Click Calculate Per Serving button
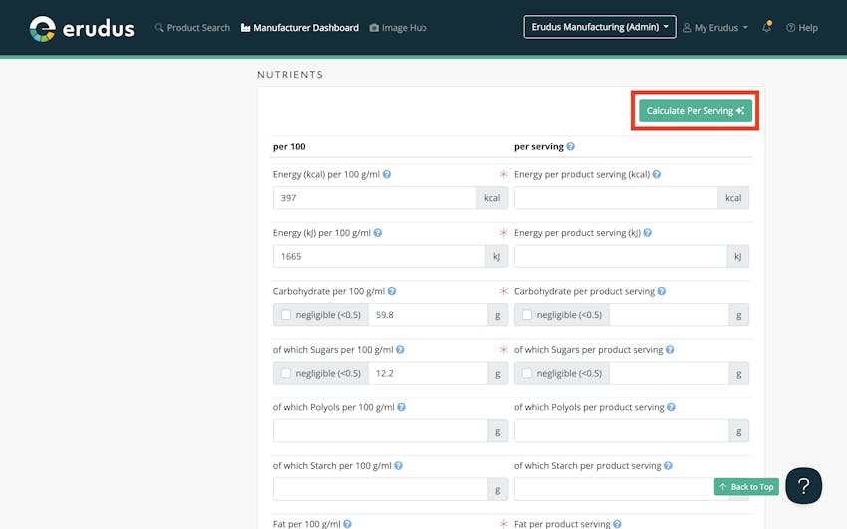 click(x=696, y=111)
